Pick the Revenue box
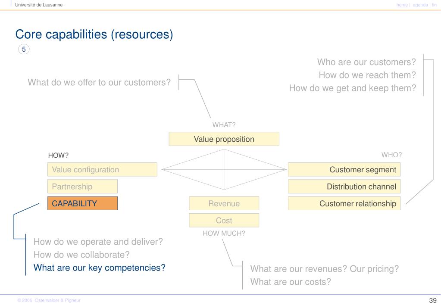This screenshot has height=305, width=441. click(224, 203)
